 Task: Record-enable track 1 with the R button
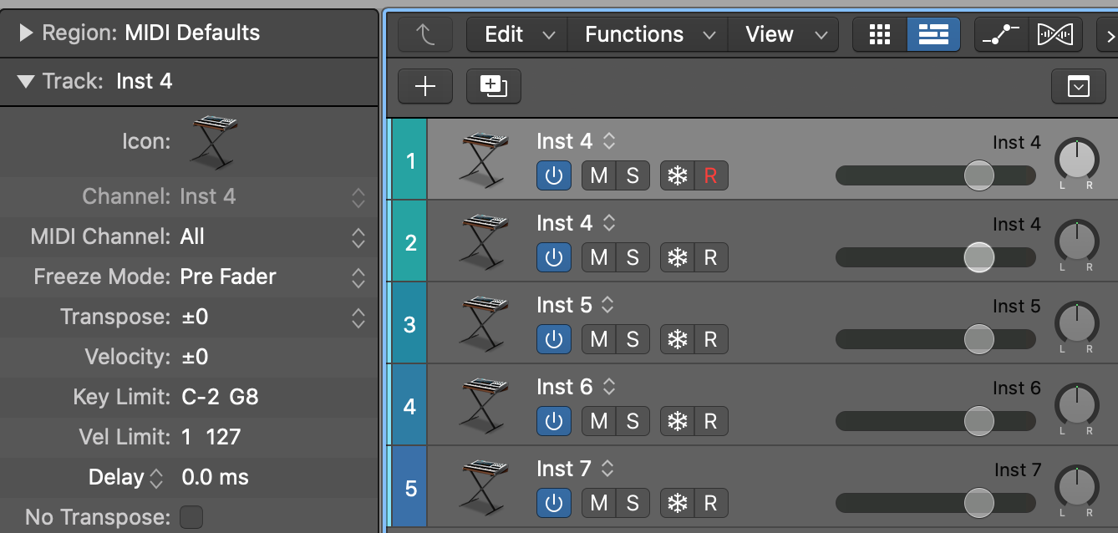(710, 175)
